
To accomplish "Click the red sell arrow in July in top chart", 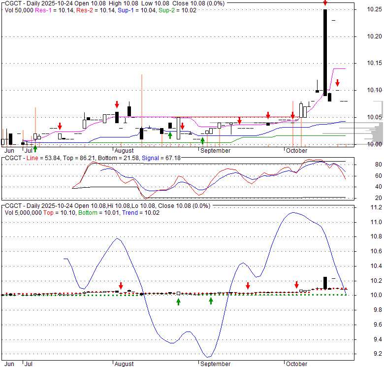I will 60,126.
